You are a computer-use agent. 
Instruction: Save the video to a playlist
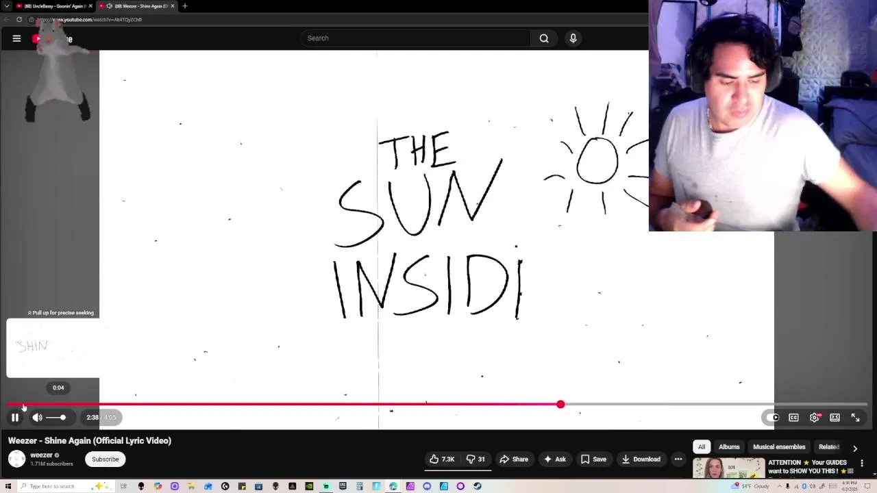[x=593, y=459]
